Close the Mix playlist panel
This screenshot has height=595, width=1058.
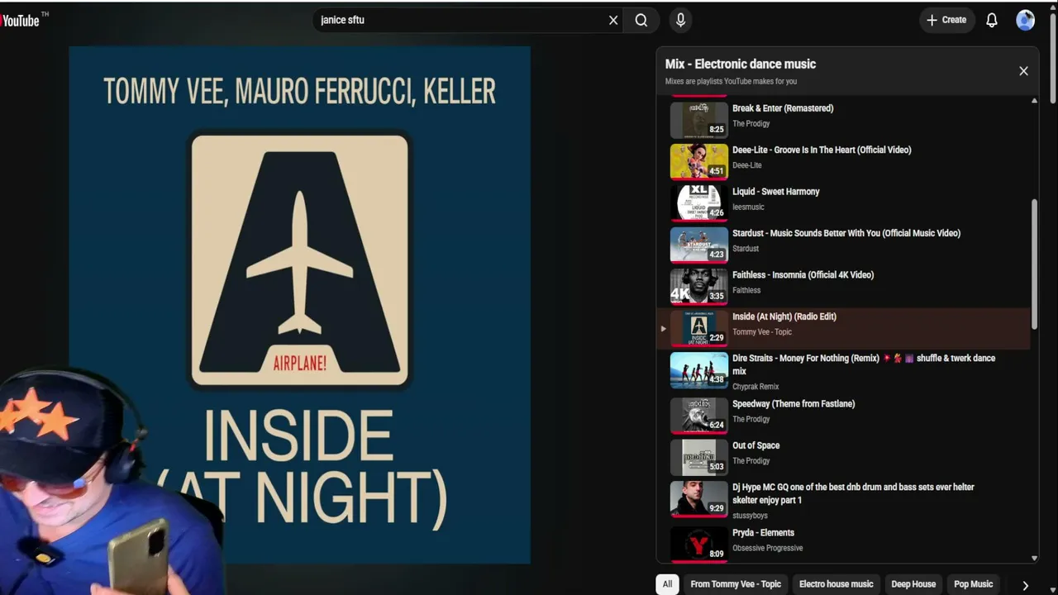pos(1023,71)
